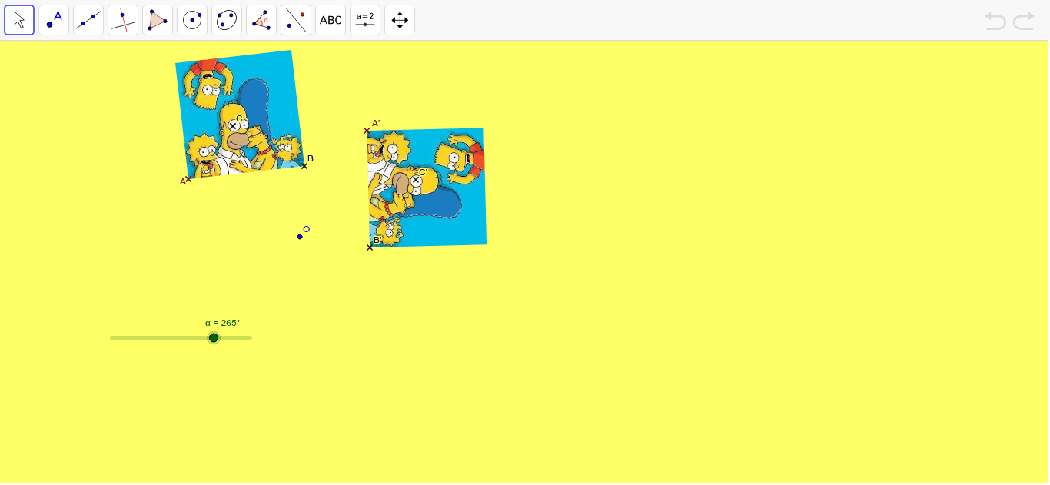Select point B' on the rotated image

(x=370, y=247)
